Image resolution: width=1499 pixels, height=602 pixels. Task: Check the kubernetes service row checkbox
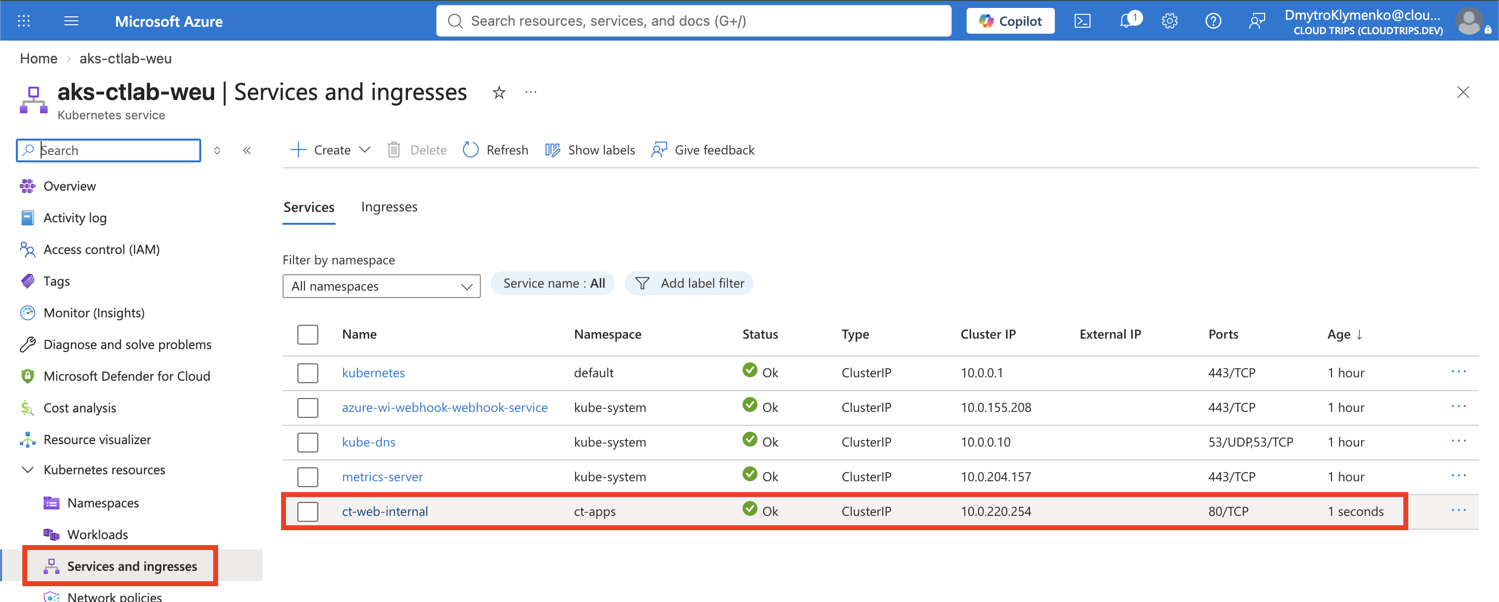pyautogui.click(x=307, y=372)
